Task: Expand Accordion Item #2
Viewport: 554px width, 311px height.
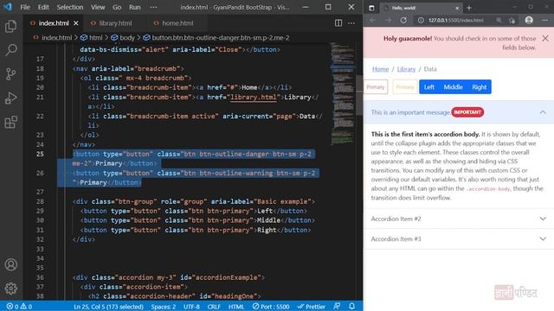Action: [459, 219]
